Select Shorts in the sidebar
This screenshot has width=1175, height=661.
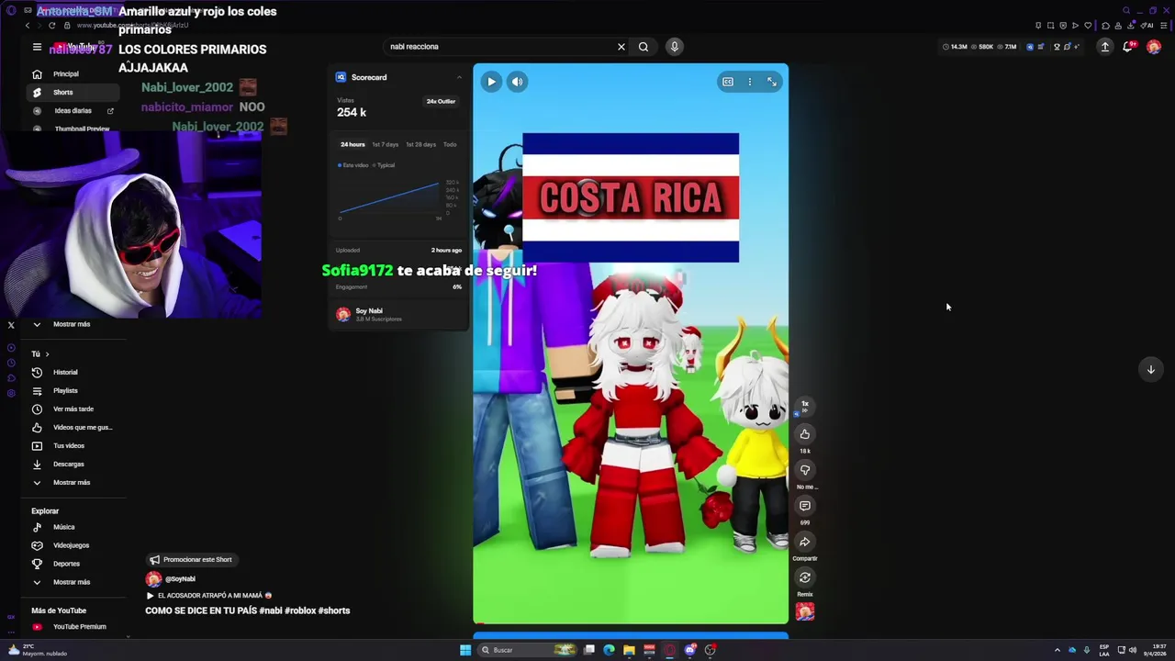pos(73,92)
